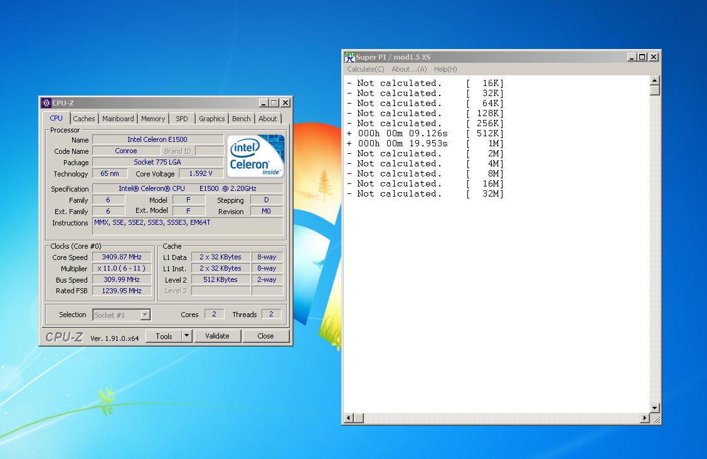Open the About...(A) menu in Super PI
This screenshot has width=707, height=459.
409,69
